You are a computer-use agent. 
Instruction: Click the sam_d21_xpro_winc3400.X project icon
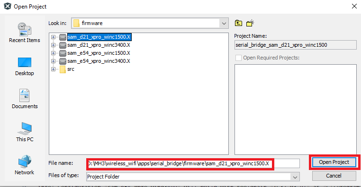tap(63, 45)
